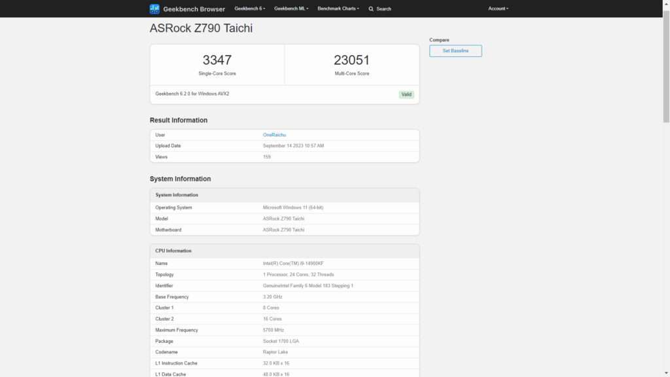Click the Model value ASRock Z790 Taichi
The height and width of the screenshot is (377, 670).
283,219
